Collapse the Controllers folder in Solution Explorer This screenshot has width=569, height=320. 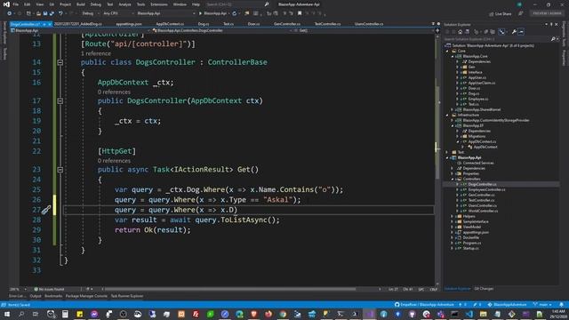pos(453,180)
